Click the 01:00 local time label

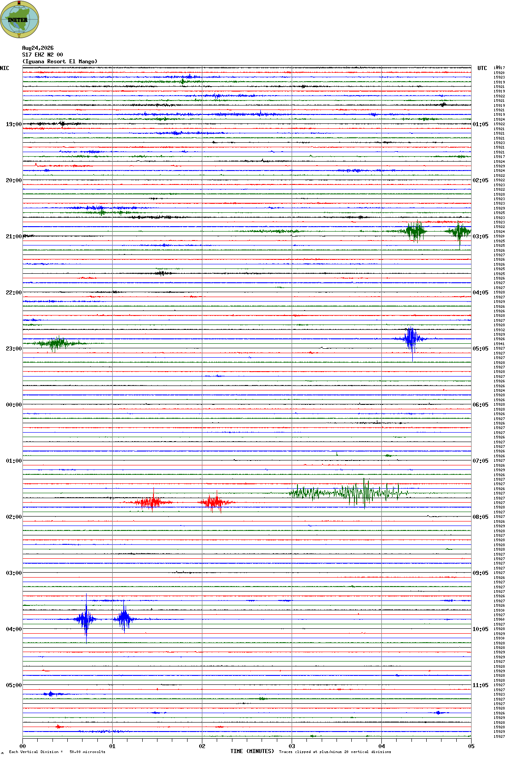coord(13,461)
